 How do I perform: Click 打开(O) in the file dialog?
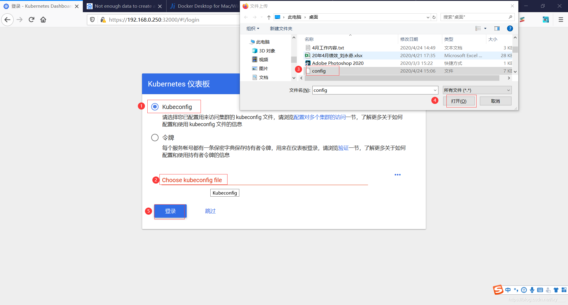click(x=459, y=101)
